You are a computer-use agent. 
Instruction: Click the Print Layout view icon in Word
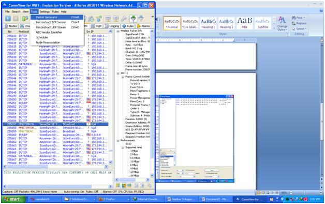tap(259, 193)
